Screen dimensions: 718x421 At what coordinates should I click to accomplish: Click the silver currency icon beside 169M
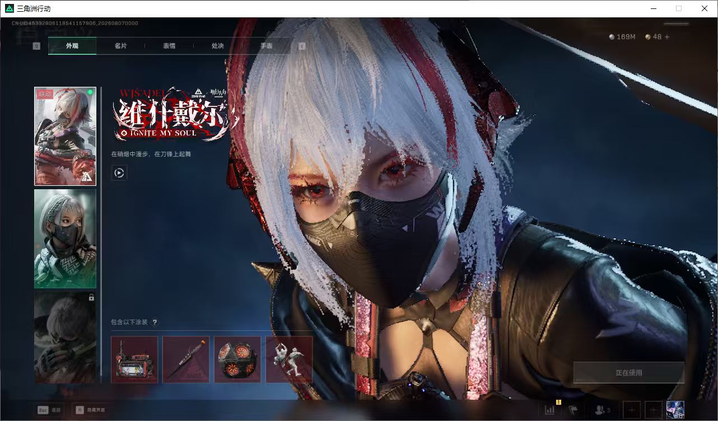(x=612, y=37)
